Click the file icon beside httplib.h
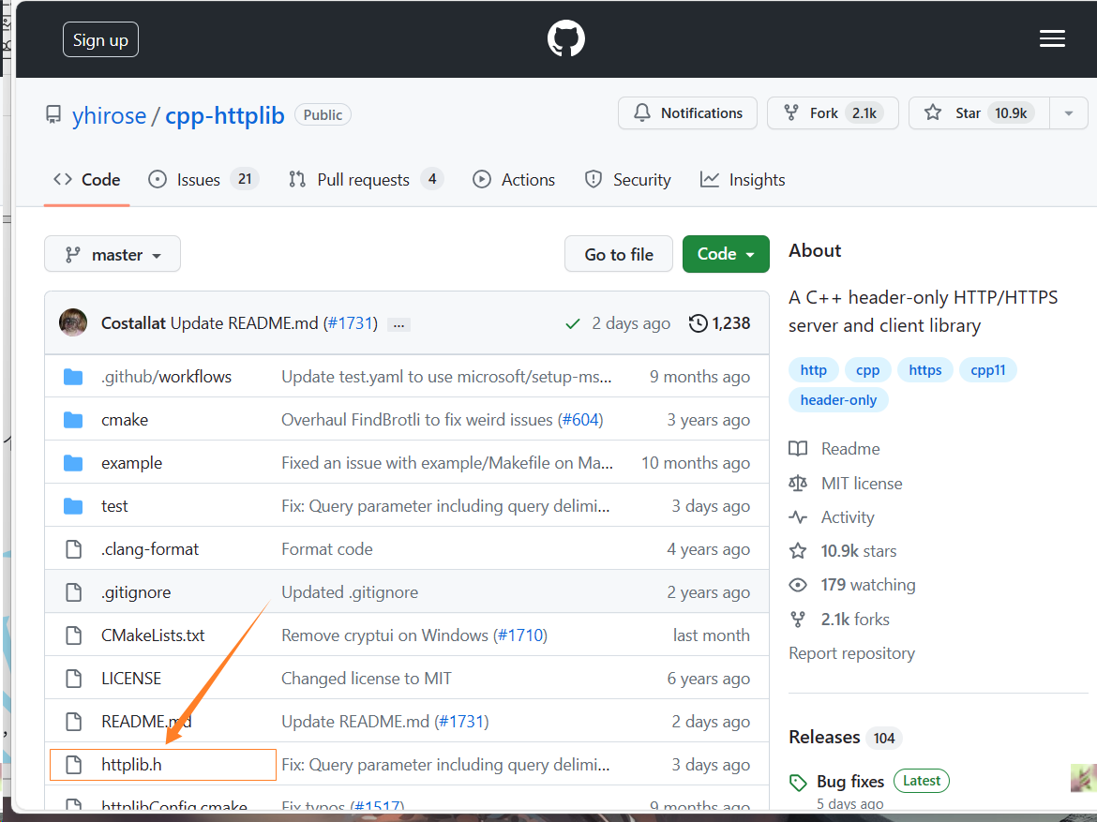Viewport: 1097px width, 822px height. tap(73, 765)
